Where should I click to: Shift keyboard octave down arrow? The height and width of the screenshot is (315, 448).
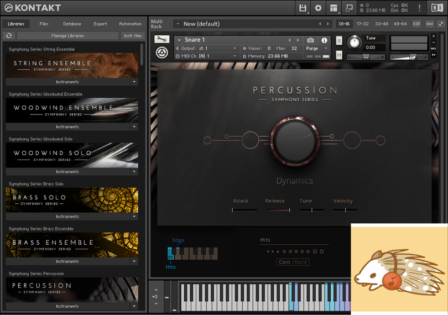tap(156, 303)
